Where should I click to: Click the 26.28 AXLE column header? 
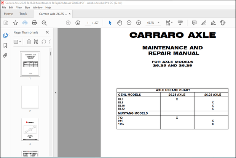213,95
